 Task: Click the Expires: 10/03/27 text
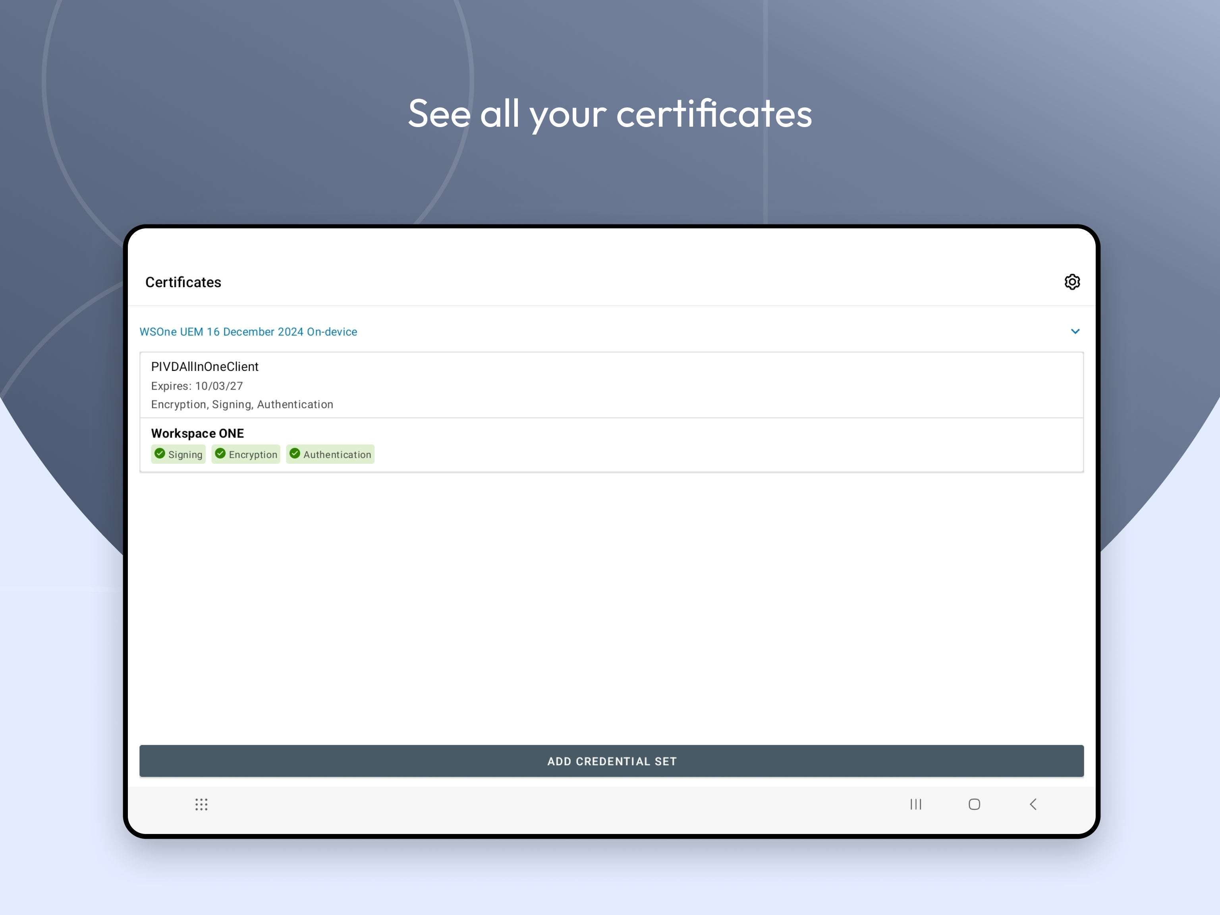tap(197, 386)
